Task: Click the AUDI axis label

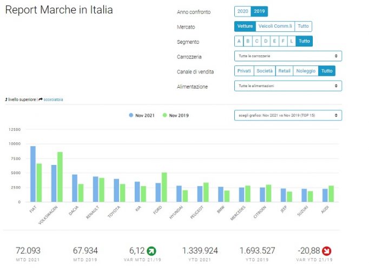Action: (325, 209)
